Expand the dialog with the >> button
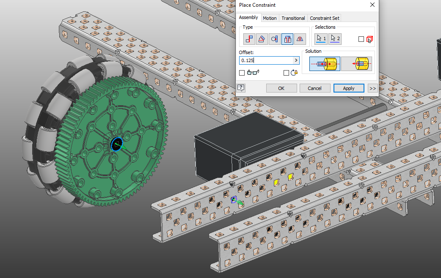This screenshot has width=441, height=278. coord(373,88)
